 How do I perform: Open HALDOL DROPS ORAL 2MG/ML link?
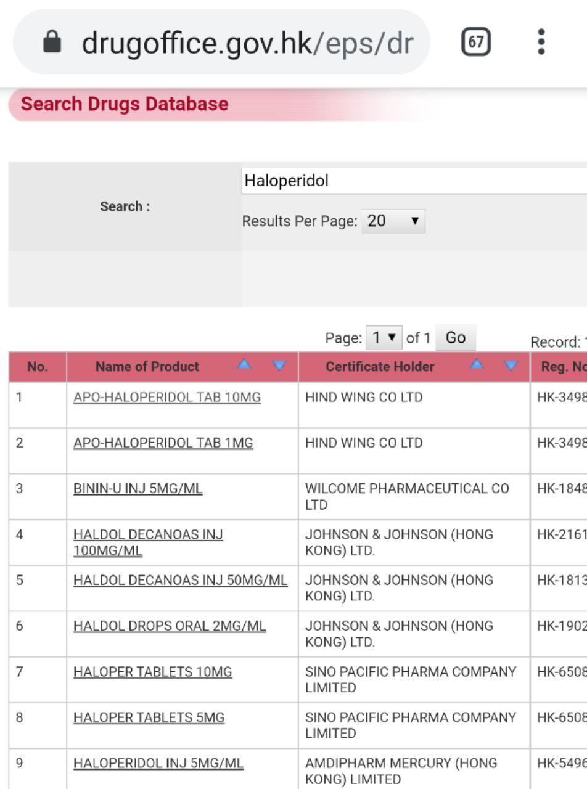(x=170, y=626)
